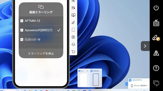Click the ApowerMirror notification title
Viewport: 163px width, 91px height.
click(137, 80)
